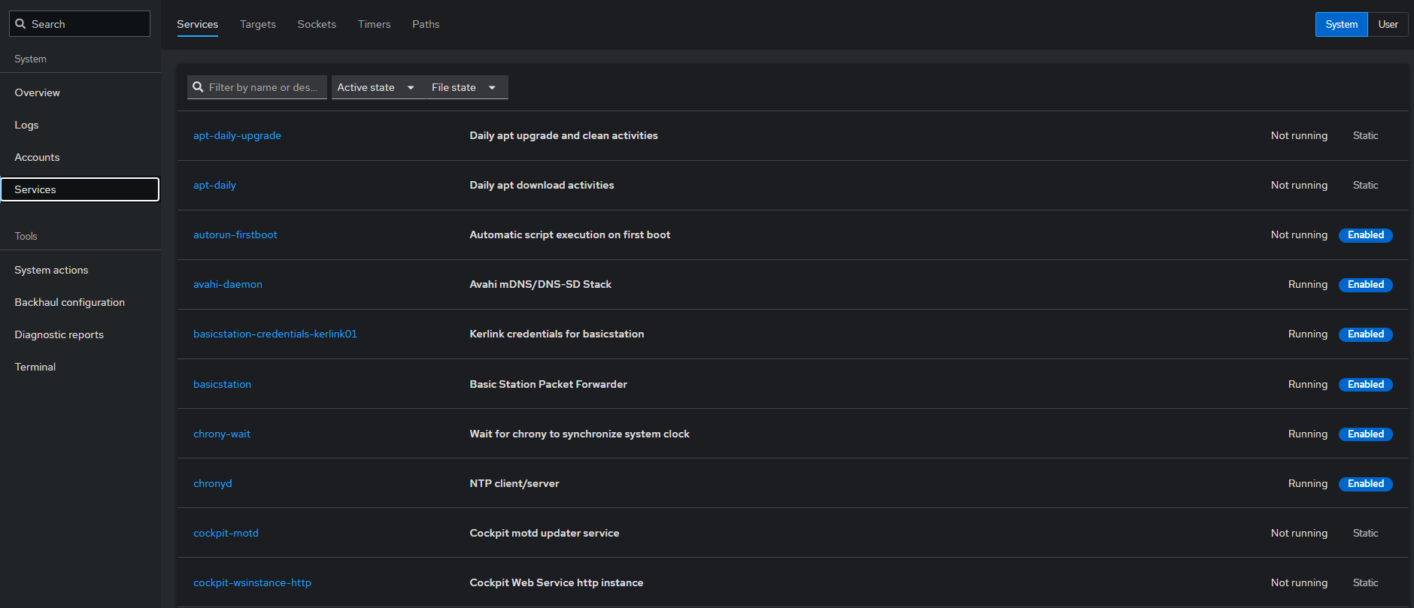Click the filter magnifier icon

click(199, 87)
